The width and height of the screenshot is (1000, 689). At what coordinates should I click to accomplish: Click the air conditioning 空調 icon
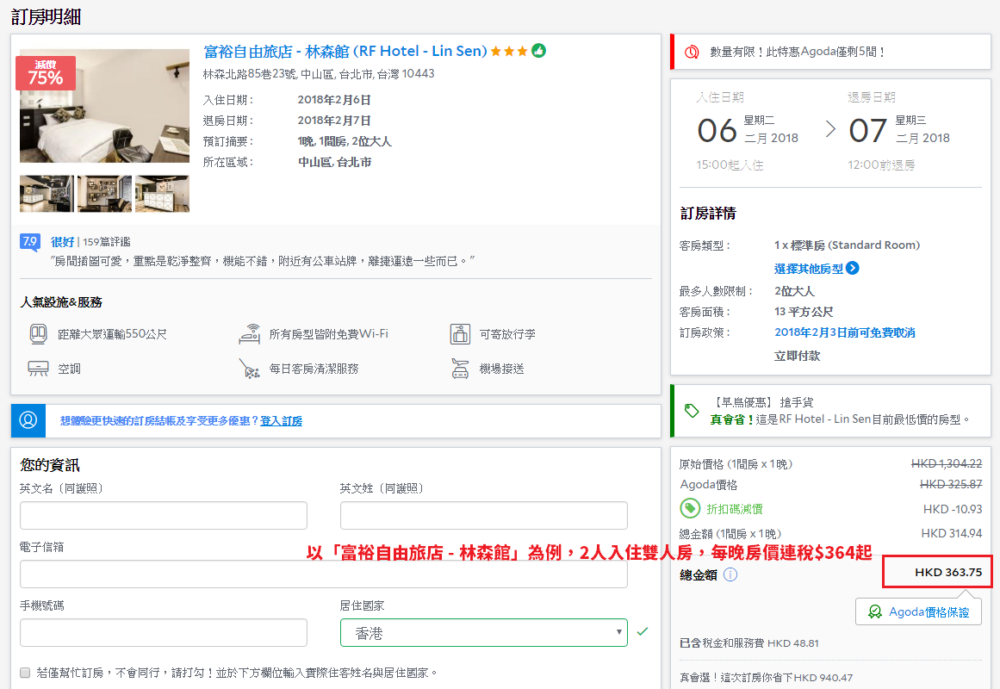(38, 368)
